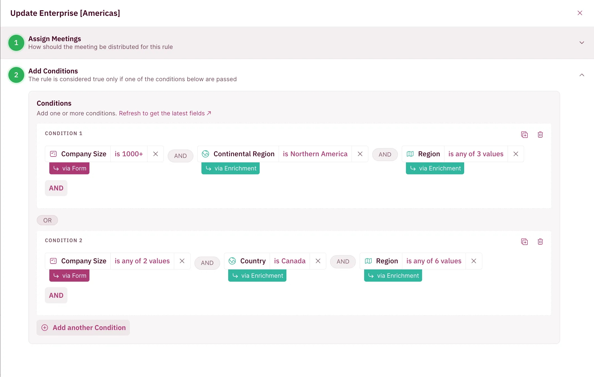Viewport: 594px width, 377px height.
Task: Duplicate Condition 2
Action: (x=524, y=242)
